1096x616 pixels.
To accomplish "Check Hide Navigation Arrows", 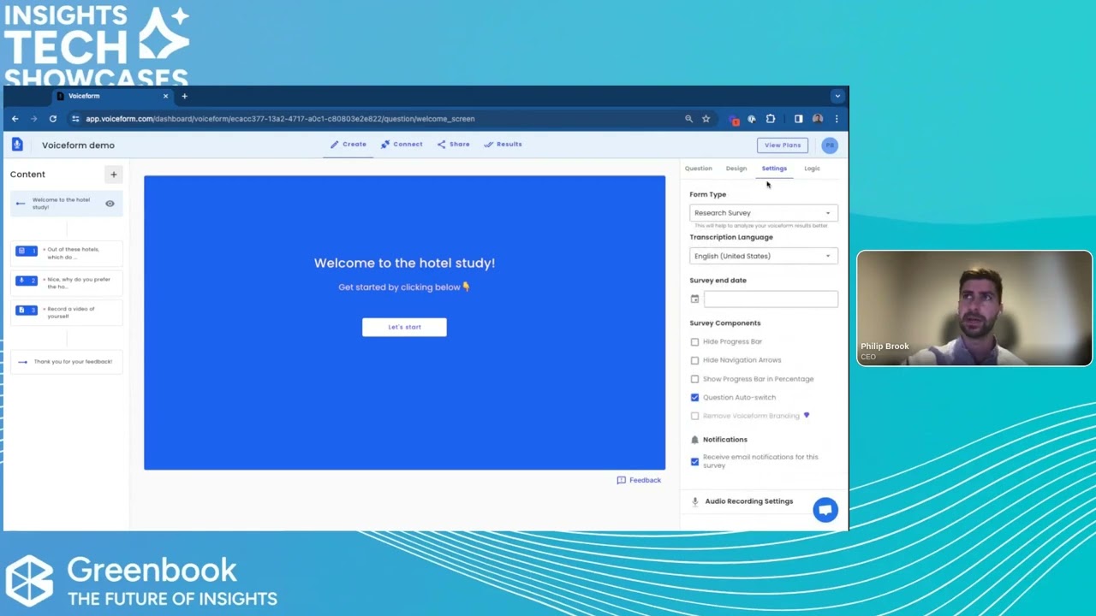I will 694,360.
